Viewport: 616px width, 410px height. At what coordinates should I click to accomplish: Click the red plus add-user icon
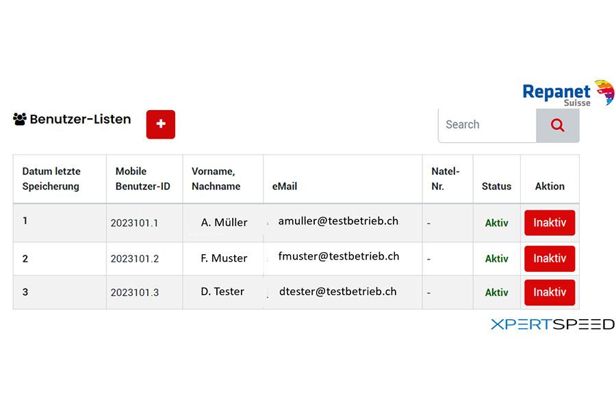161,124
